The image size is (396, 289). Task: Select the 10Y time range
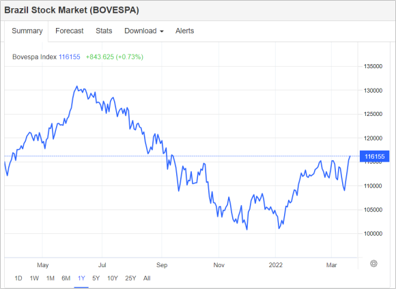[113, 278]
